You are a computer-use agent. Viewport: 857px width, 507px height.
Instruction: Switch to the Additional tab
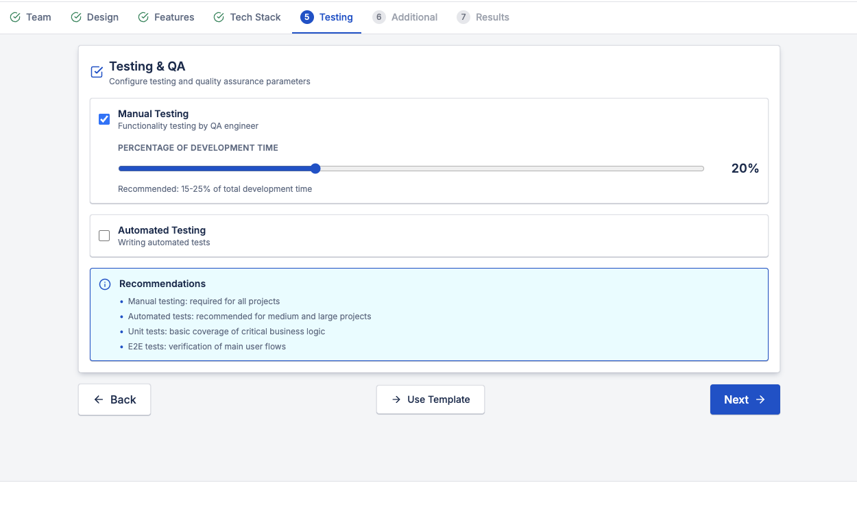(405, 16)
